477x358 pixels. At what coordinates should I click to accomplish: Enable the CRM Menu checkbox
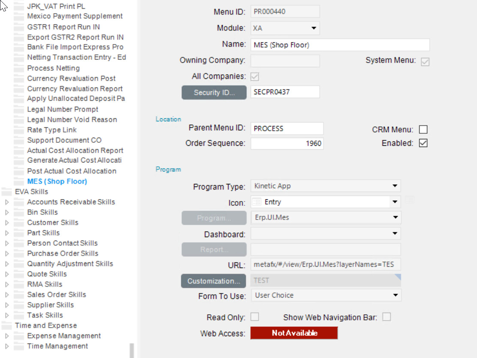pos(423,129)
